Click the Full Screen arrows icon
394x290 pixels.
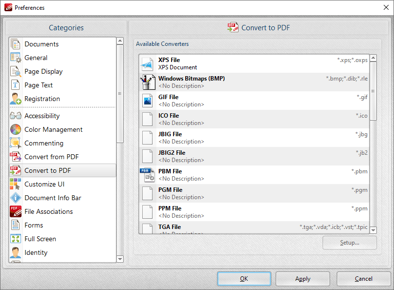click(x=16, y=239)
